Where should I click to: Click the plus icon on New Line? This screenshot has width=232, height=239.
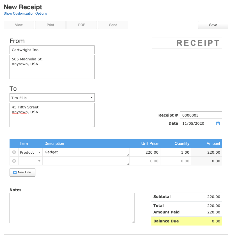pyautogui.click(x=15, y=172)
